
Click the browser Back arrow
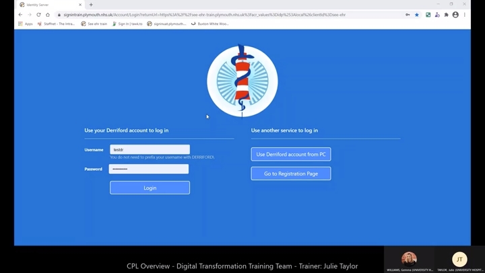click(x=20, y=15)
